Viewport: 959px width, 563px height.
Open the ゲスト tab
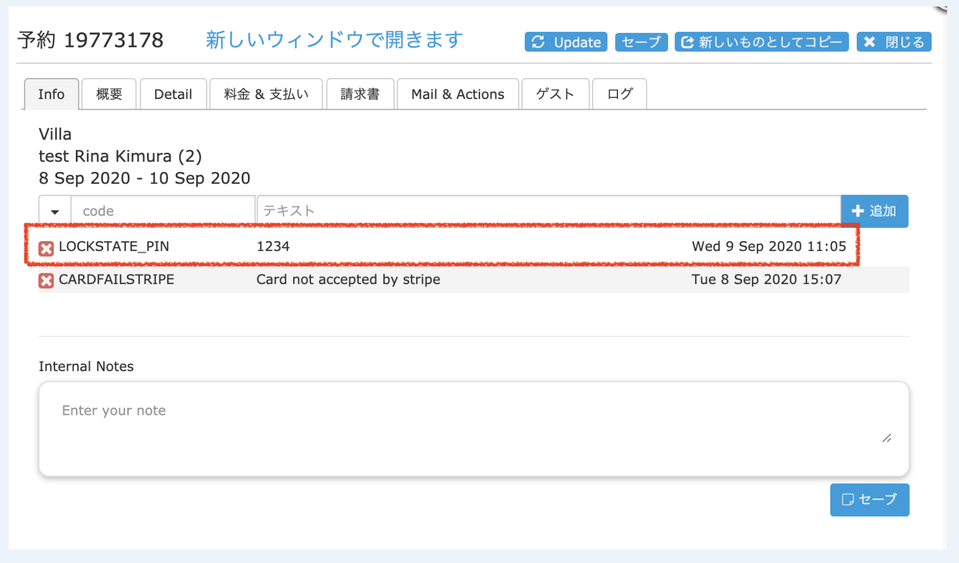(x=555, y=94)
